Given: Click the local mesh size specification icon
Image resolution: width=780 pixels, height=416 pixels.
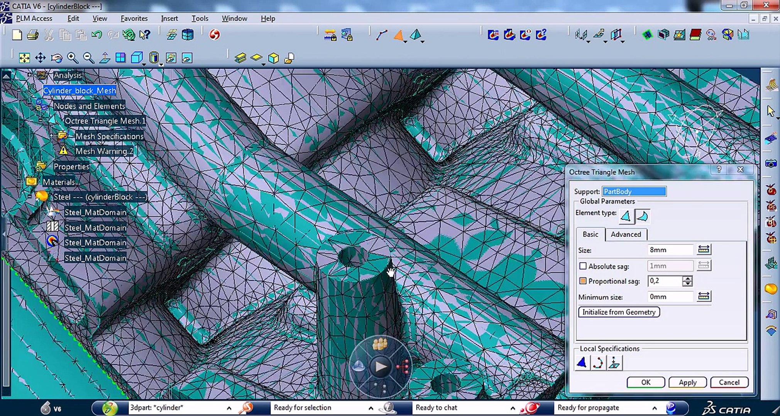Looking at the screenshot, I should 582,363.
